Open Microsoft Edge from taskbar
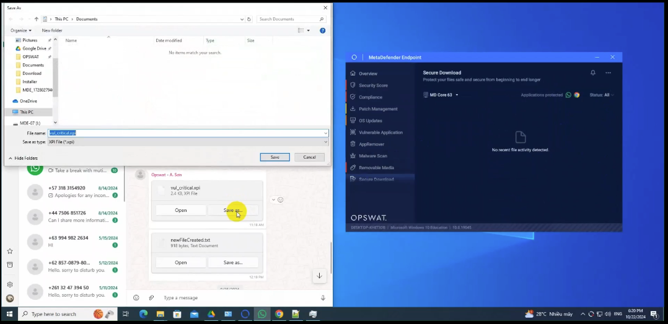This screenshot has height=324, width=668. click(143, 314)
